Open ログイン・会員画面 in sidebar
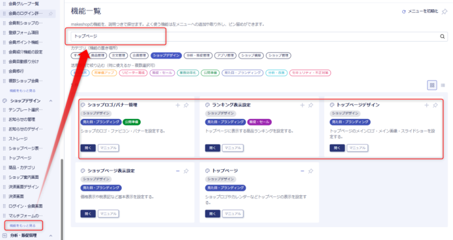Image resolution: width=453 pixels, height=240 pixels. 25,206
